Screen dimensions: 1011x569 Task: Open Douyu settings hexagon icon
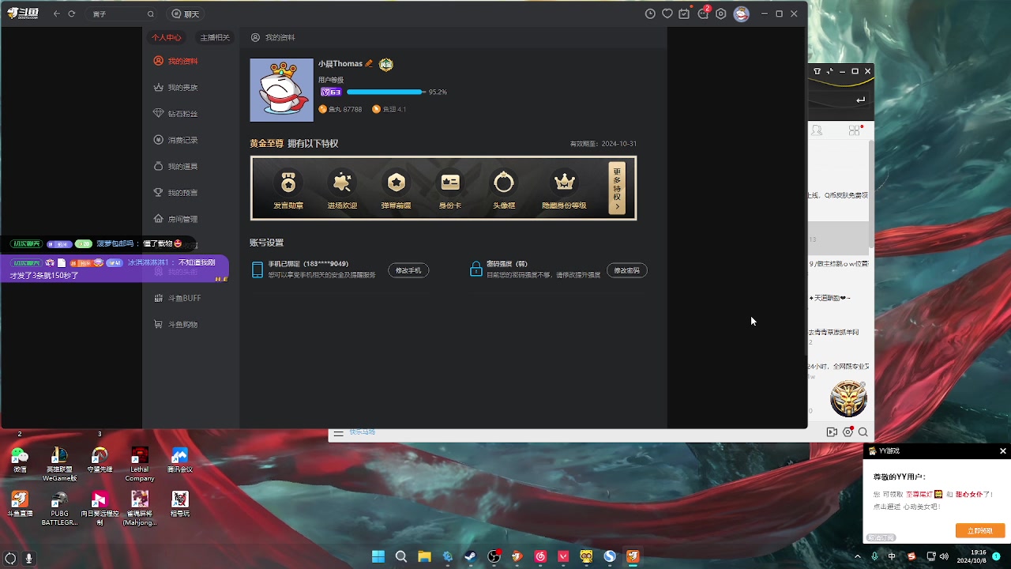[720, 14]
